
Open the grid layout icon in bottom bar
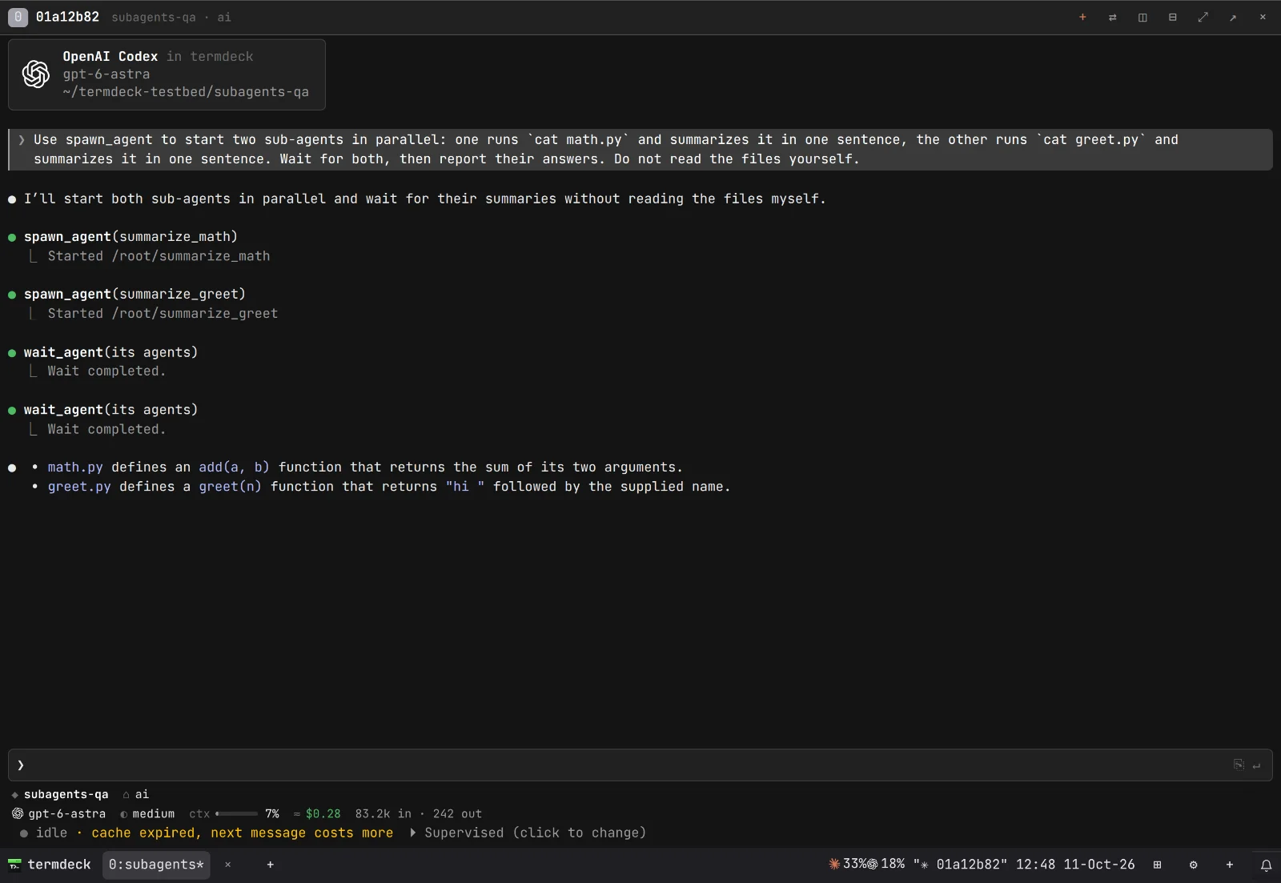pyautogui.click(x=1157, y=865)
